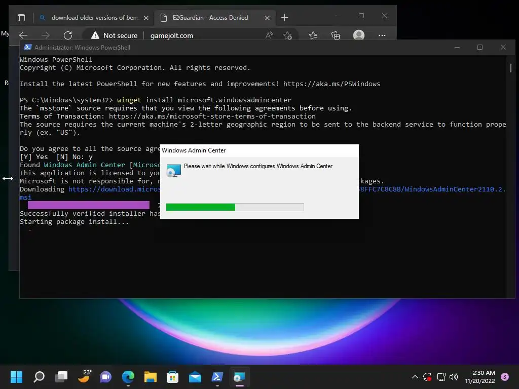
Task: Close the E2Guardian - Access Denied tab
Action: (267, 18)
